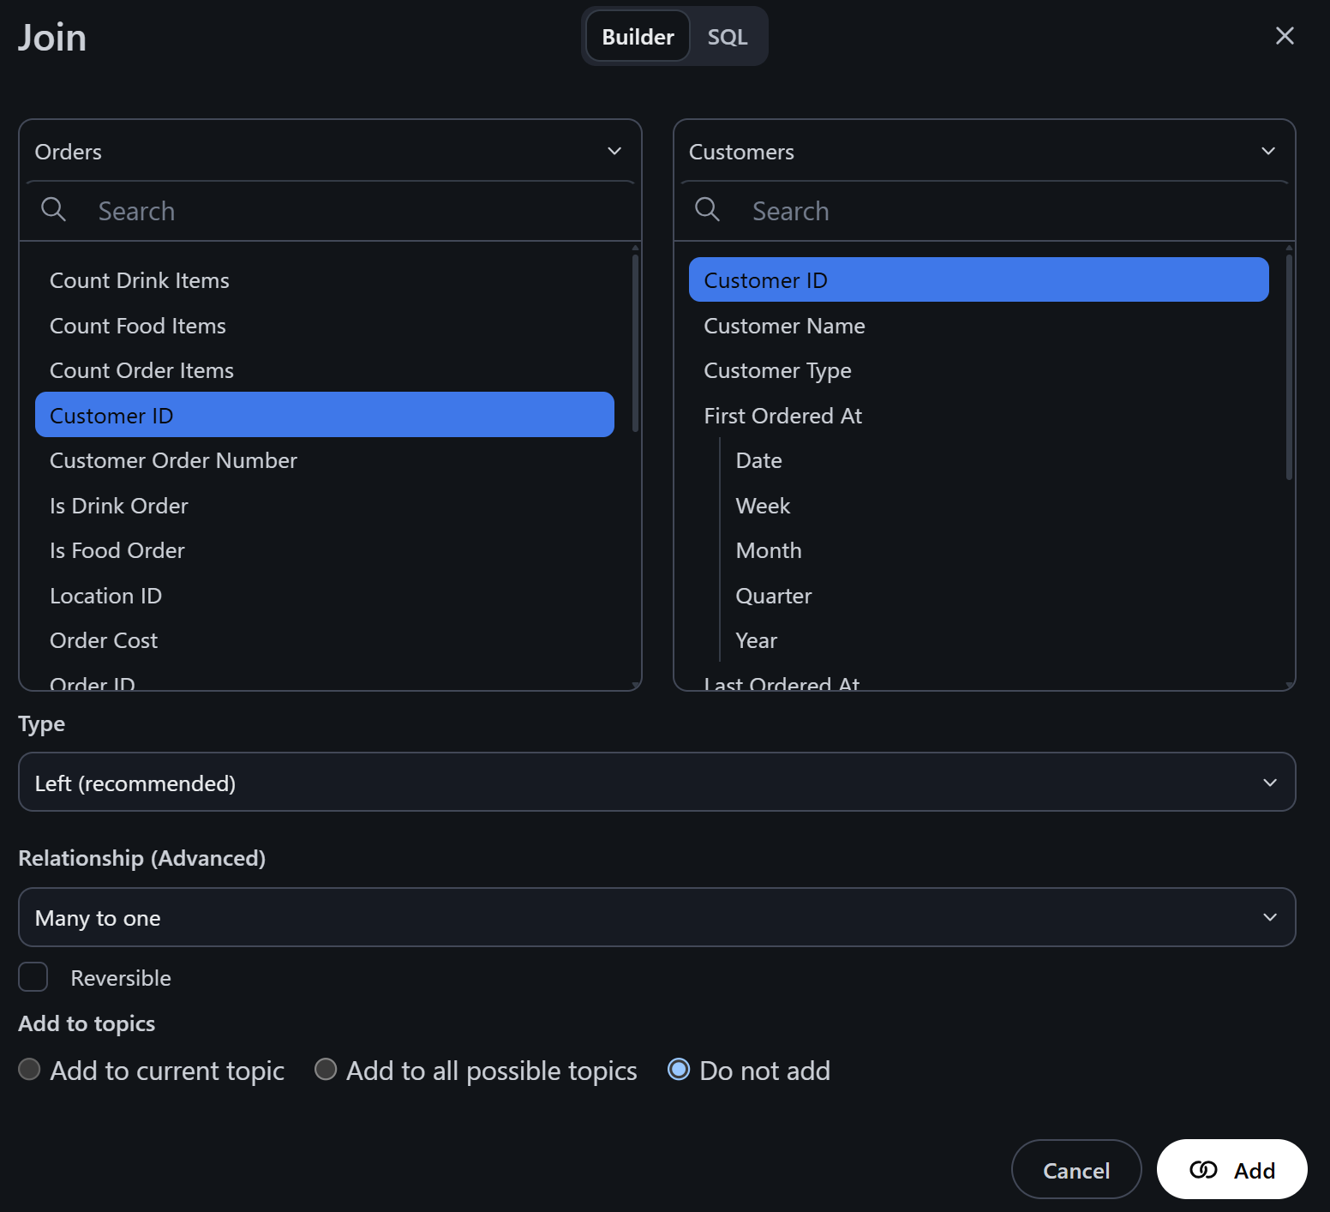Select Customer Name in the Customers list
Screen dimensions: 1330x1212
(784, 326)
